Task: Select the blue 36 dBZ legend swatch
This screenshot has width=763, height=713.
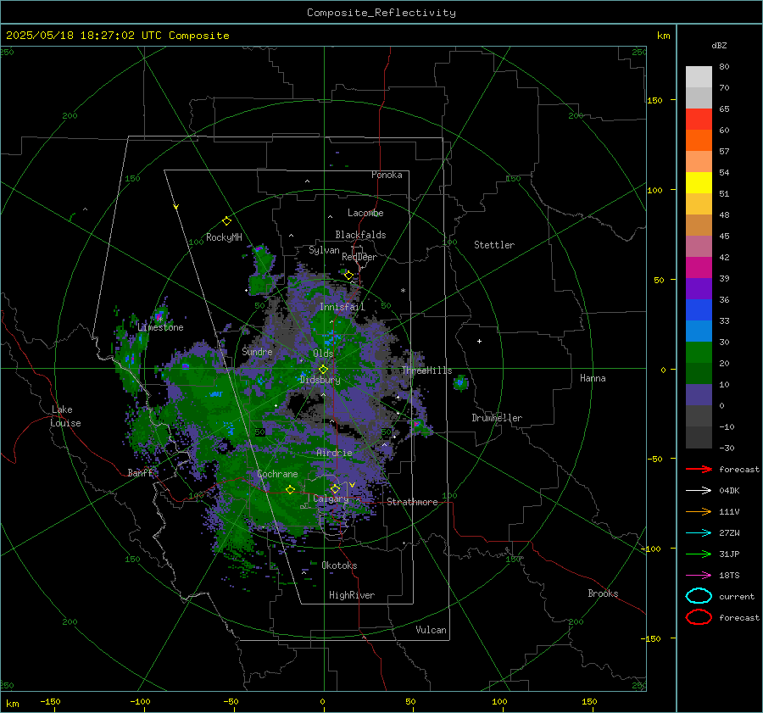Action: coord(699,309)
